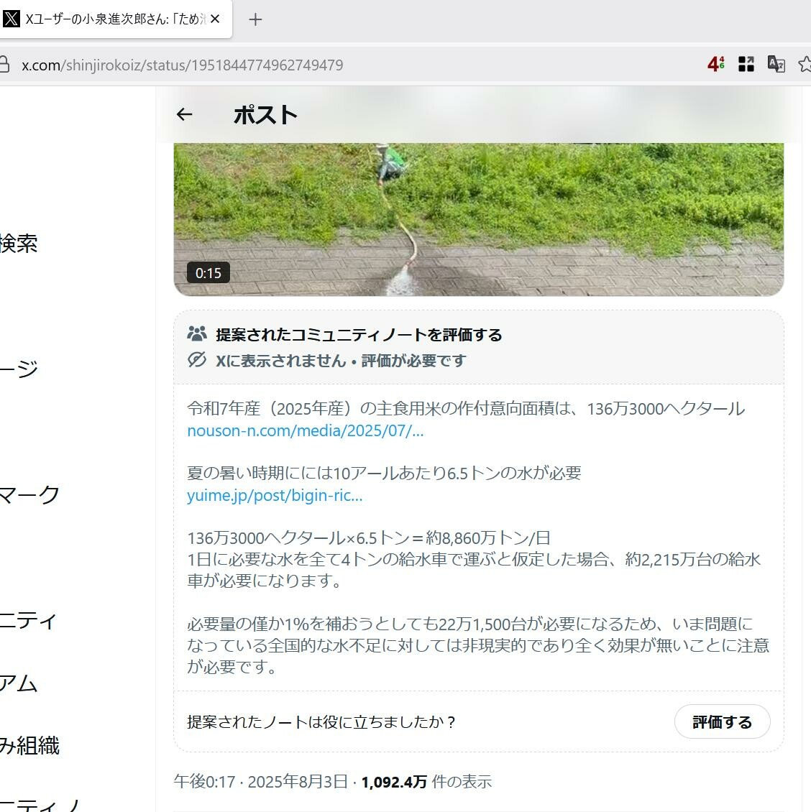Click the 評価する button
This screenshot has width=811, height=812.
722,721
